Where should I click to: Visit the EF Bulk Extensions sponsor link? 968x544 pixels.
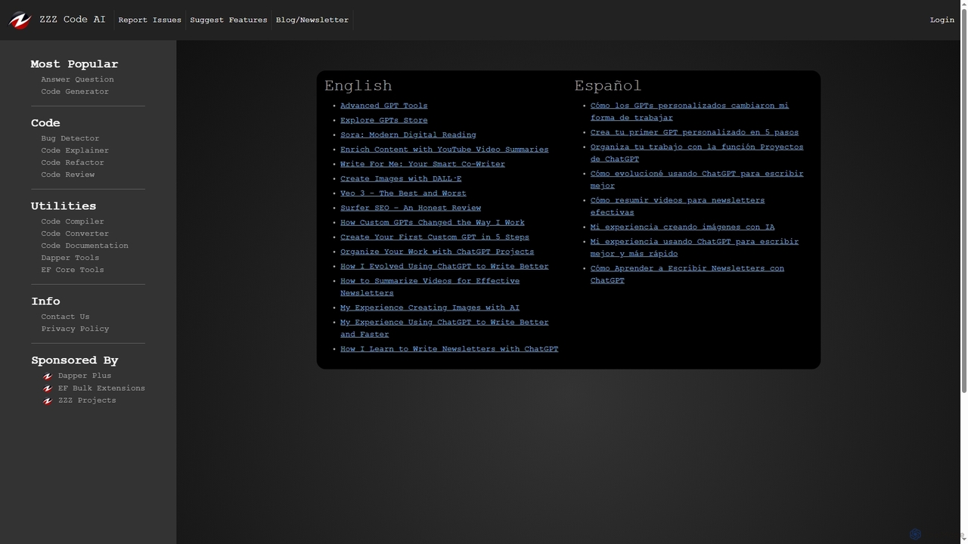(101, 388)
